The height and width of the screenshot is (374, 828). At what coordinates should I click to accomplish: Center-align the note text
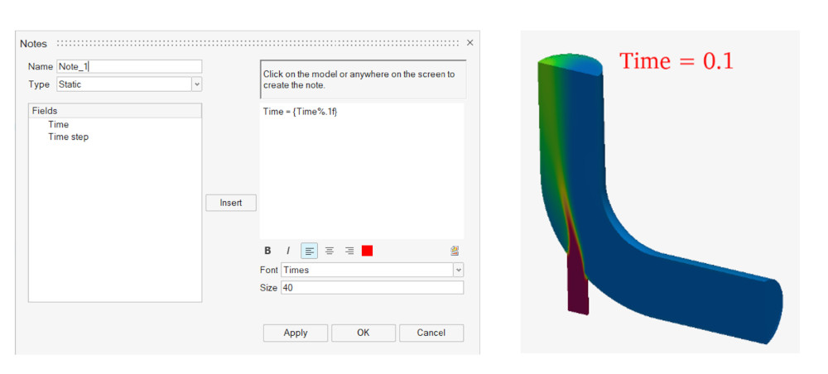[330, 251]
